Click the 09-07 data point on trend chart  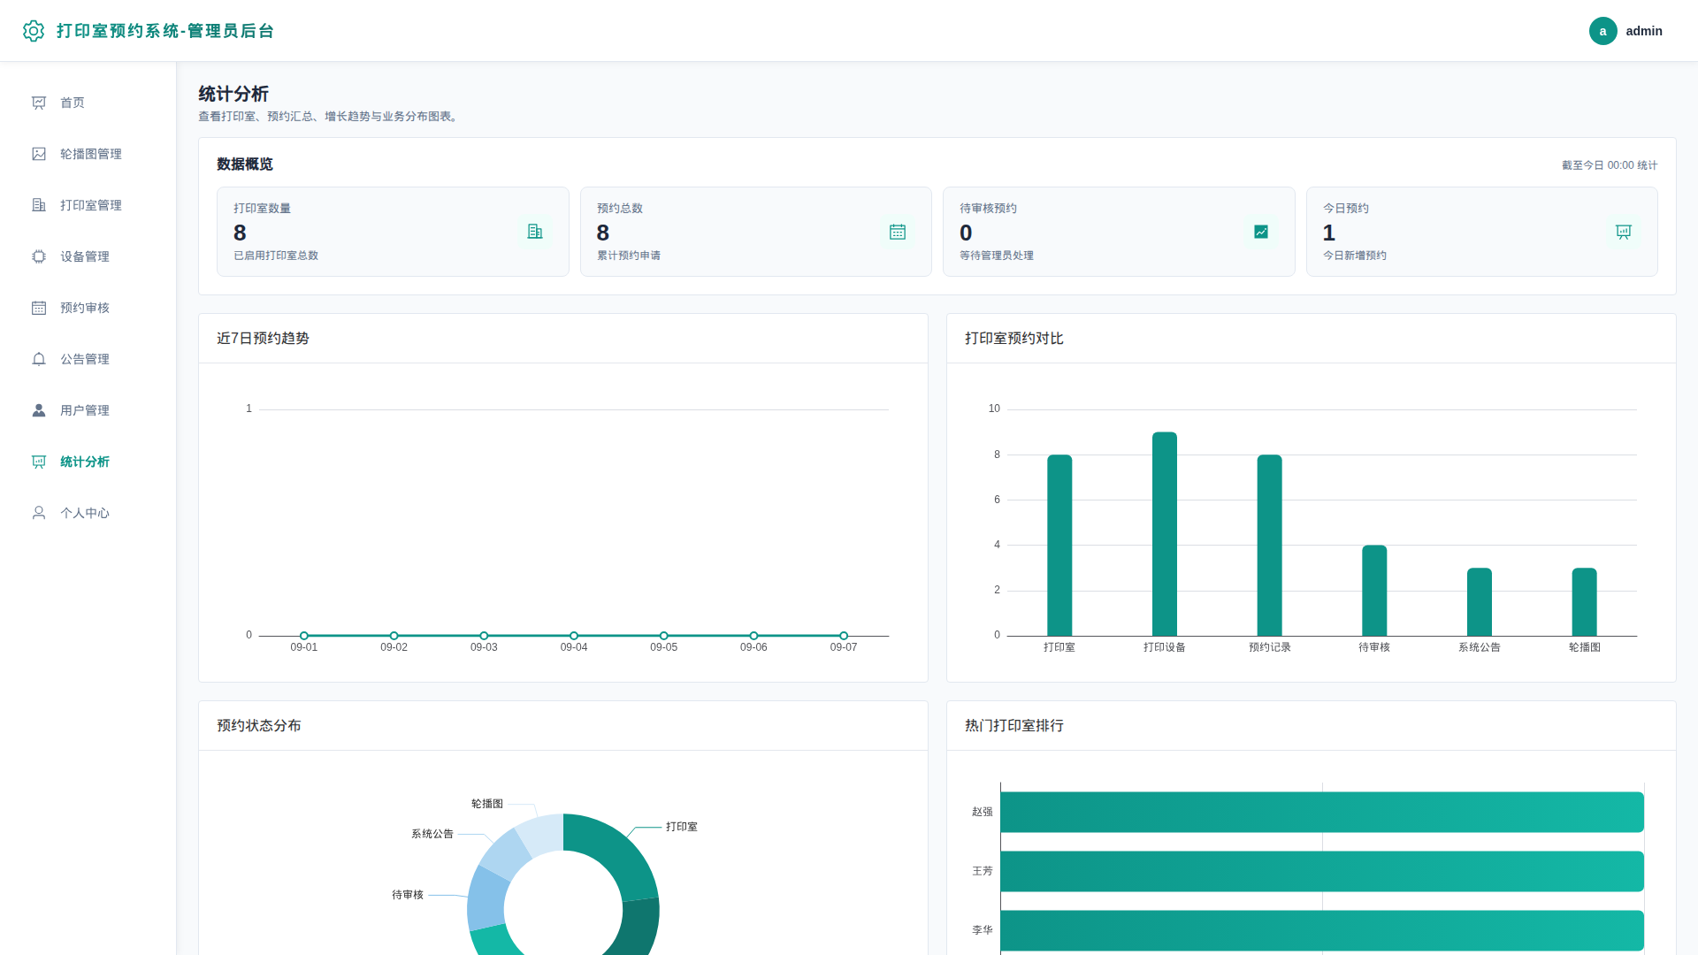pyautogui.click(x=844, y=636)
